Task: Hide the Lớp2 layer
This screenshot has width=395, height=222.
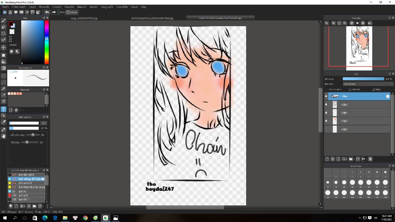Action: [x=326, y=104]
